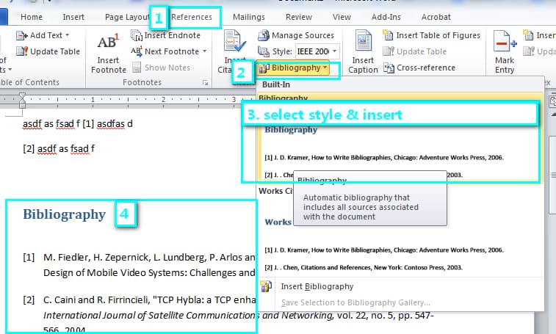Expand the Next Footnote dropdown arrow
Viewport: 556px width, 334px height.
click(205, 51)
